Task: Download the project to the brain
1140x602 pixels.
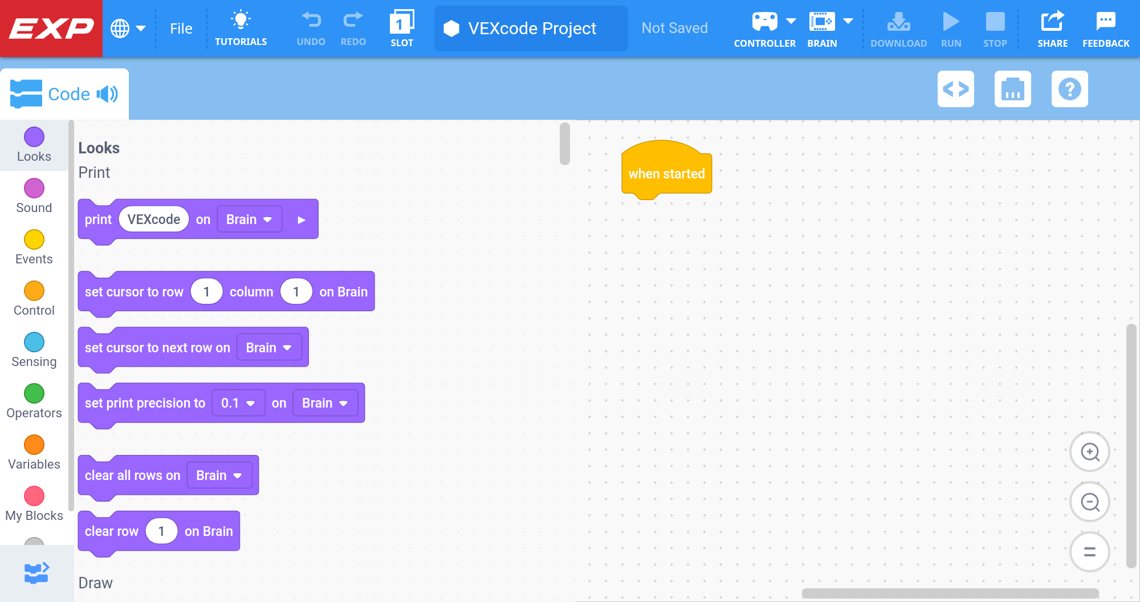Action: coord(898,27)
